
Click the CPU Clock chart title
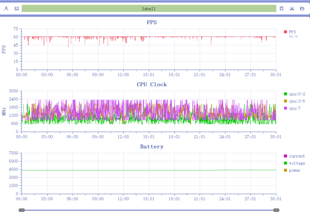click(152, 84)
